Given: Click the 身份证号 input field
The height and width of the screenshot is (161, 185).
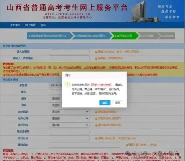Looking at the screenshot, I should (69, 138).
